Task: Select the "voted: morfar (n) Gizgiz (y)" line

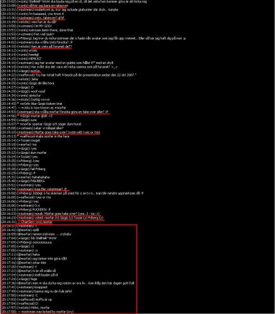Action: [52, 218]
